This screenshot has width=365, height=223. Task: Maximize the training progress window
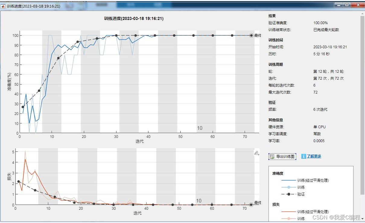tap(347, 5)
